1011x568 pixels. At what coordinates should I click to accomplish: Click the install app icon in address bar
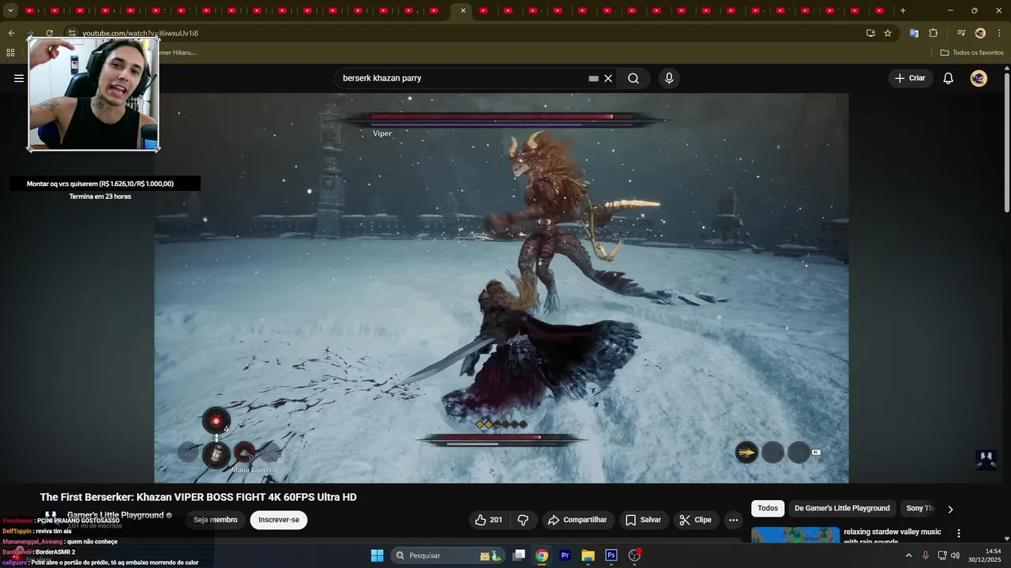870,33
